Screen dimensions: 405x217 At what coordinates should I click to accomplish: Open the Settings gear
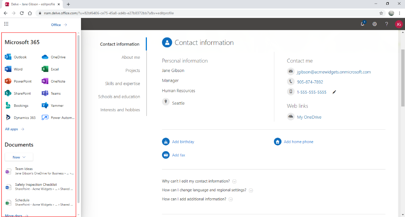(374, 24)
